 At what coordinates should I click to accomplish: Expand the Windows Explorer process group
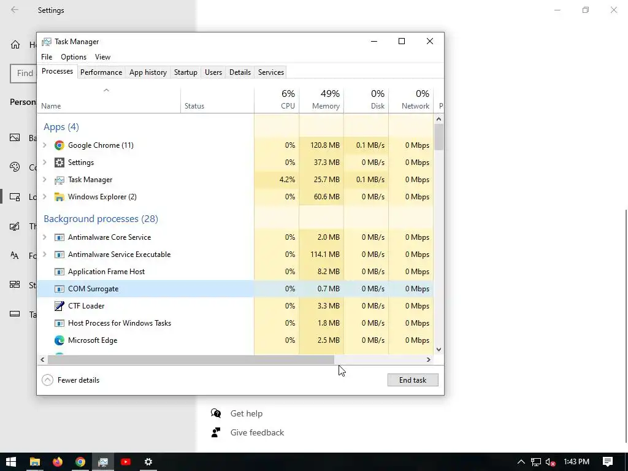coord(45,197)
